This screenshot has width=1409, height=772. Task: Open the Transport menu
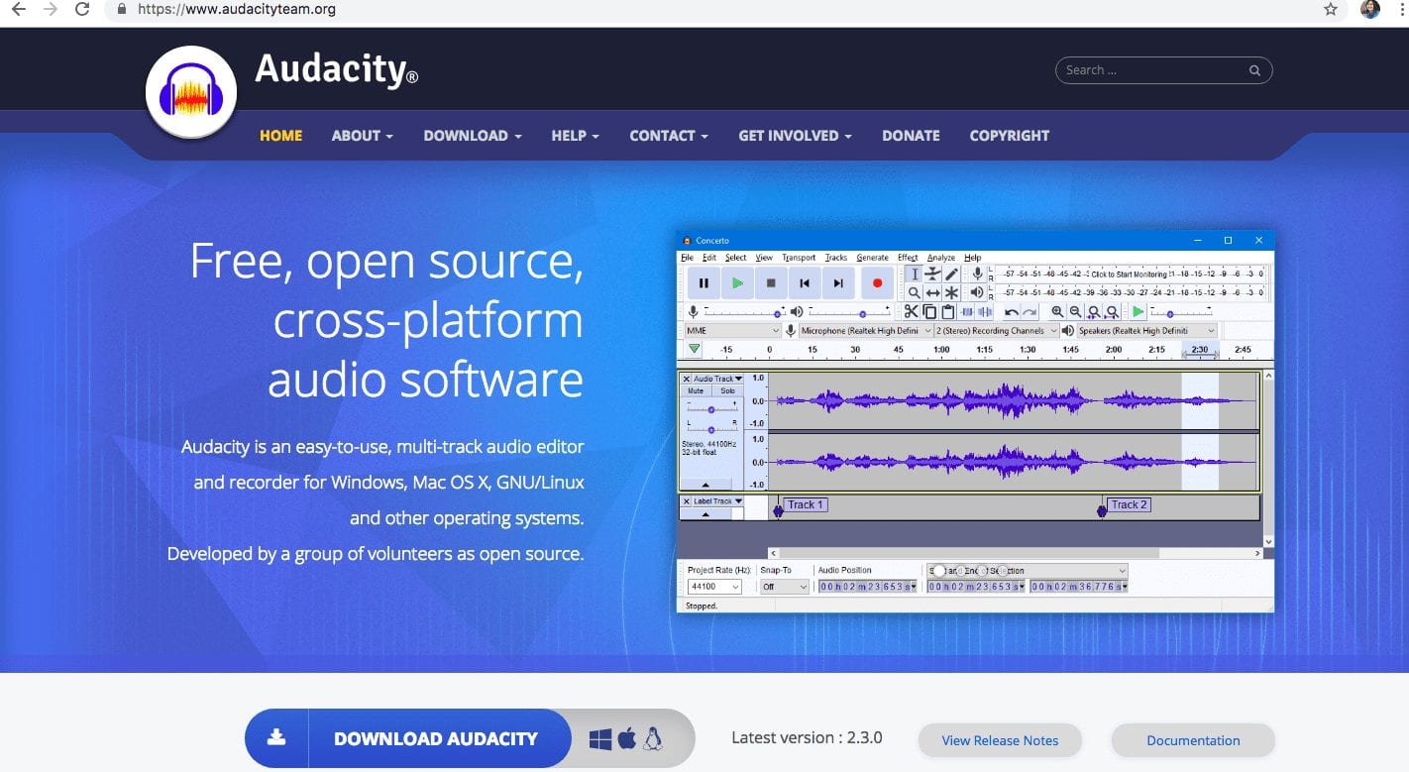[799, 258]
